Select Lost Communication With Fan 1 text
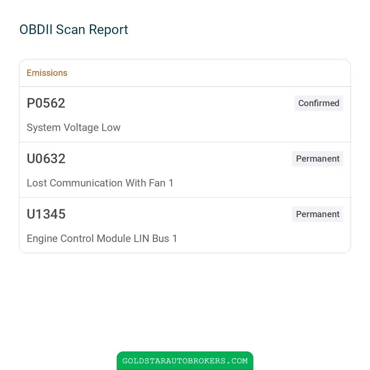370x370 pixels. 100,183
